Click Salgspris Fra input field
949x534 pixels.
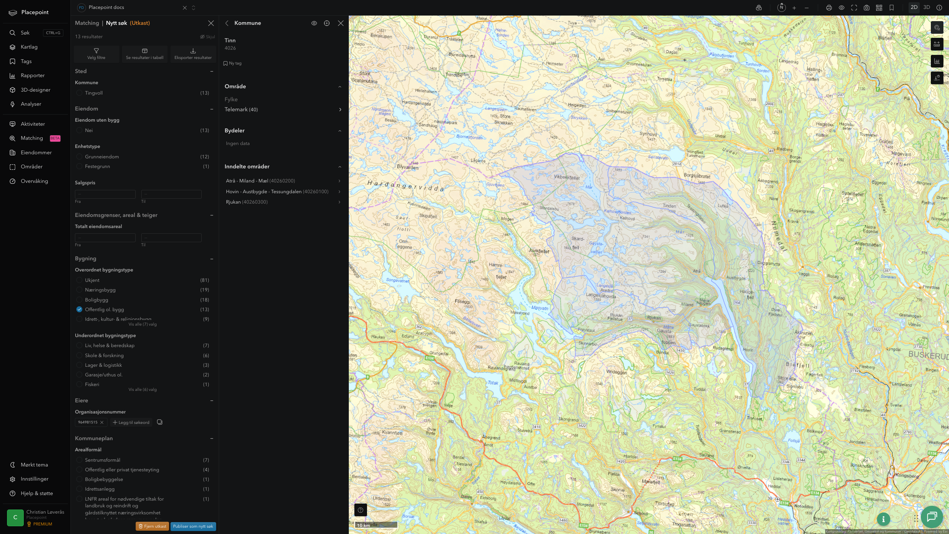(105, 194)
